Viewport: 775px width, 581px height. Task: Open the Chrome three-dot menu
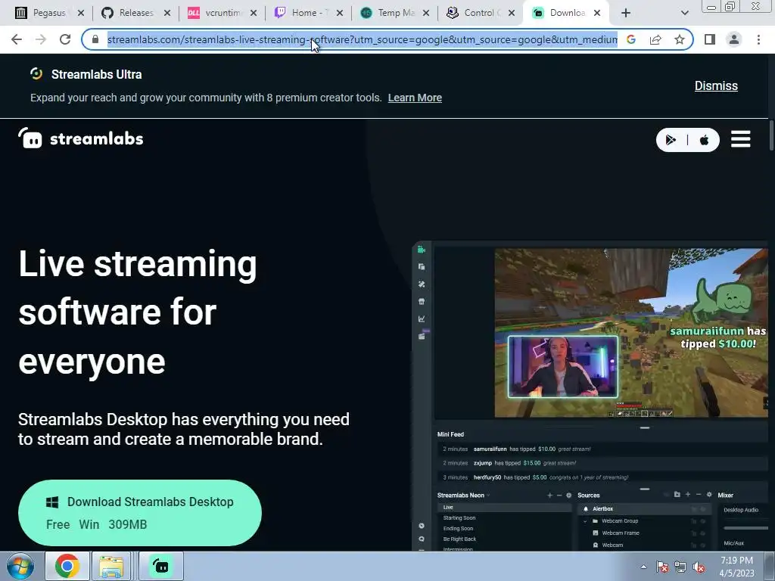[758, 39]
